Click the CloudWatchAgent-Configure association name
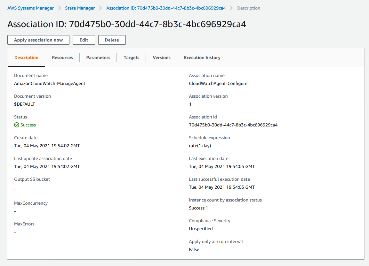This screenshot has width=369, height=266. coord(218,83)
